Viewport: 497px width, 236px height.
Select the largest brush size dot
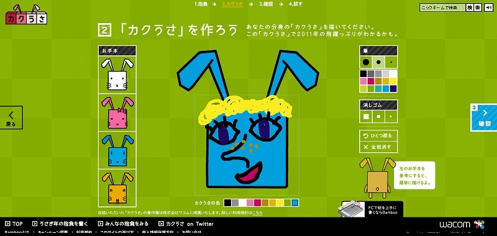pyautogui.click(x=366, y=62)
